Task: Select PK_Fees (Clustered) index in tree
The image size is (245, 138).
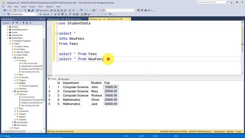Action: click(29, 86)
